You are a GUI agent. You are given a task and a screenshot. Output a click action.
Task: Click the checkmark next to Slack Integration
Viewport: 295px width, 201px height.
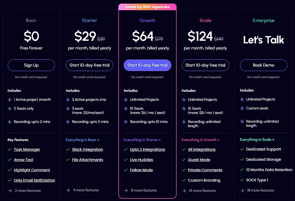click(x=68, y=149)
